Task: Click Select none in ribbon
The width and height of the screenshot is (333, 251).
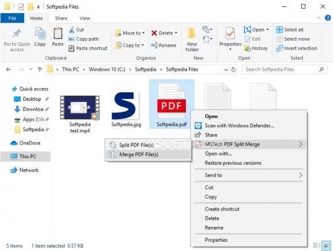Action: (293, 39)
